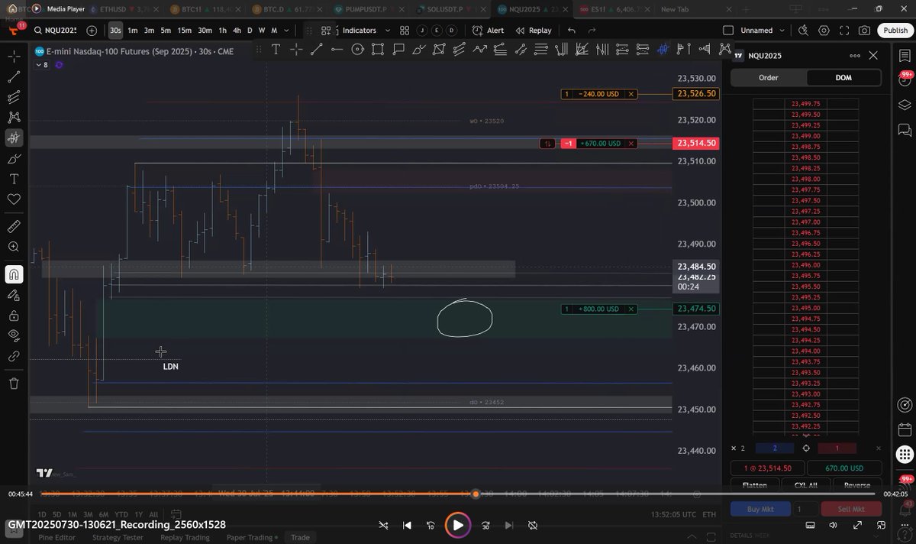Select the ruler measure tool
The width and height of the screenshot is (916, 544).
tap(14, 227)
